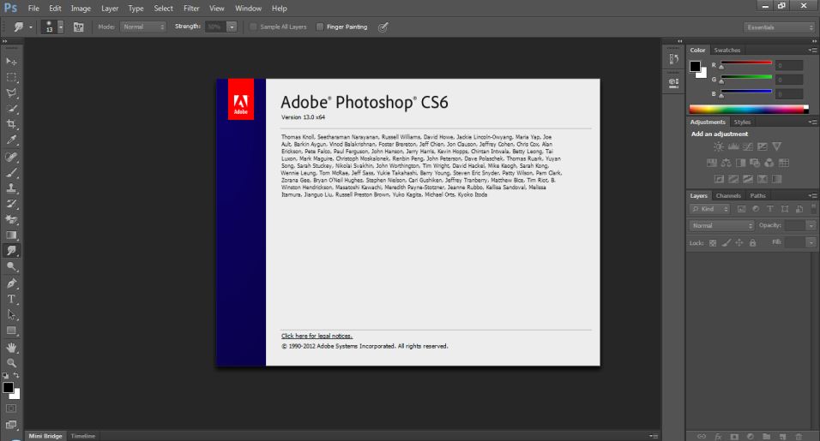Select the Rectangular Marquee tool

(x=11, y=78)
